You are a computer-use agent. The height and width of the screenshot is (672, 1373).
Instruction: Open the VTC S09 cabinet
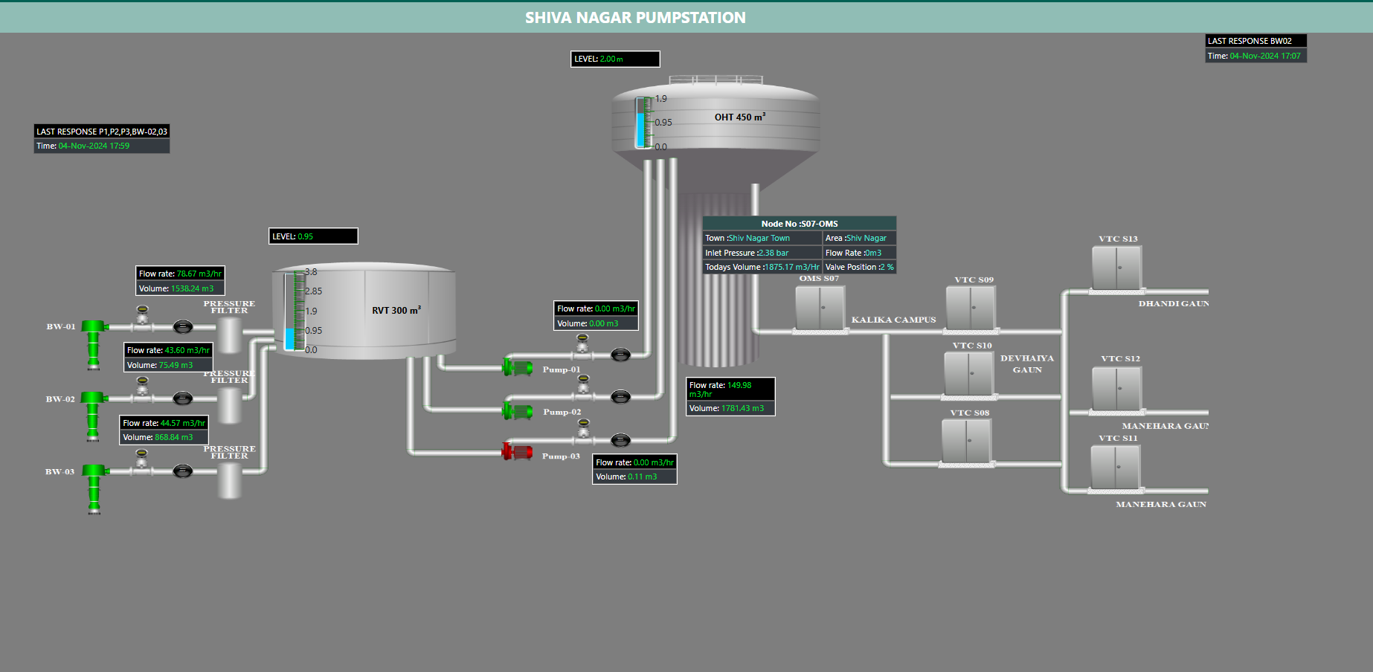click(971, 308)
